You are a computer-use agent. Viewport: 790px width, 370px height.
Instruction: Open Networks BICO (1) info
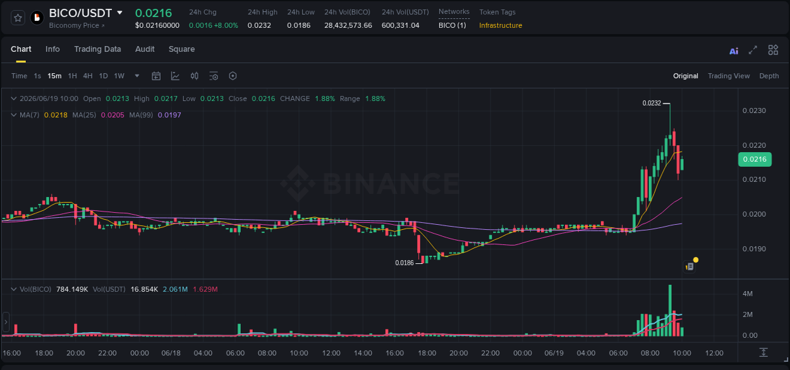pos(453,25)
